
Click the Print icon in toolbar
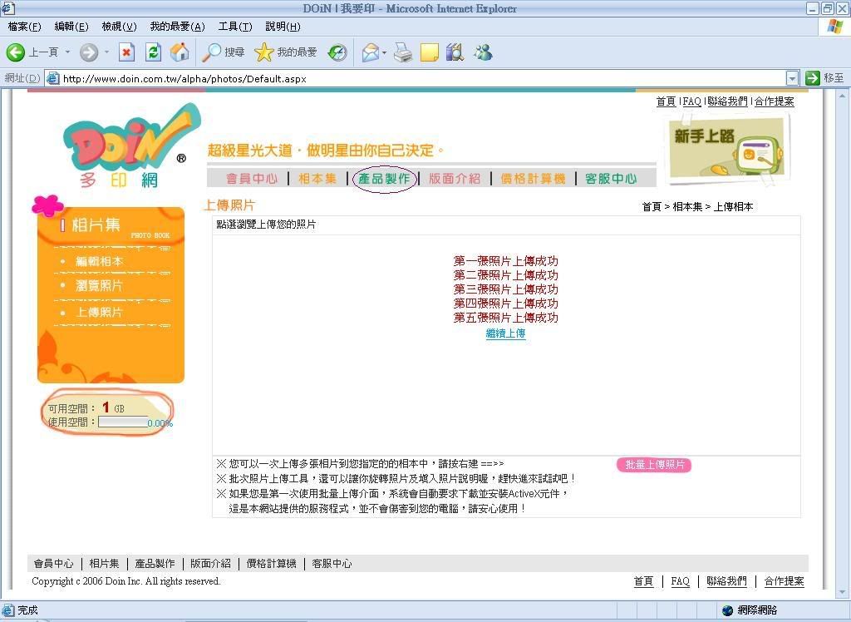tap(403, 52)
